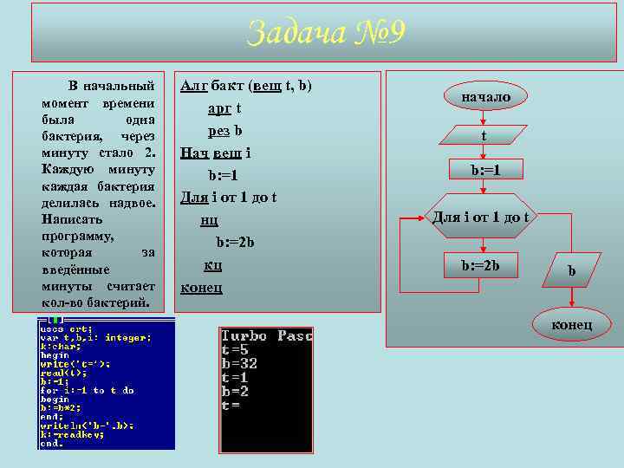Click the "начало" oval in the flowchart
This screenshot has height=468, width=624.
click(486, 96)
